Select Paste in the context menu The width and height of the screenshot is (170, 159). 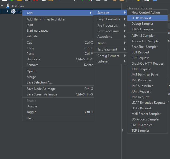[x=58, y=54]
